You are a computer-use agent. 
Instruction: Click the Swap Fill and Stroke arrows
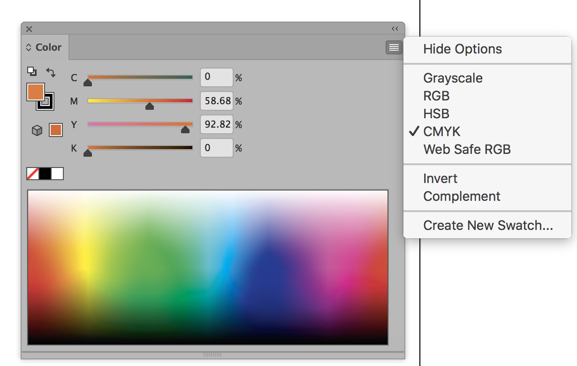[51, 72]
